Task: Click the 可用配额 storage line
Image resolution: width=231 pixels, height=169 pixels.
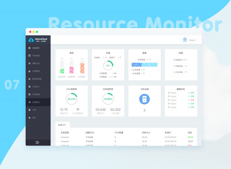Action: 108,77
